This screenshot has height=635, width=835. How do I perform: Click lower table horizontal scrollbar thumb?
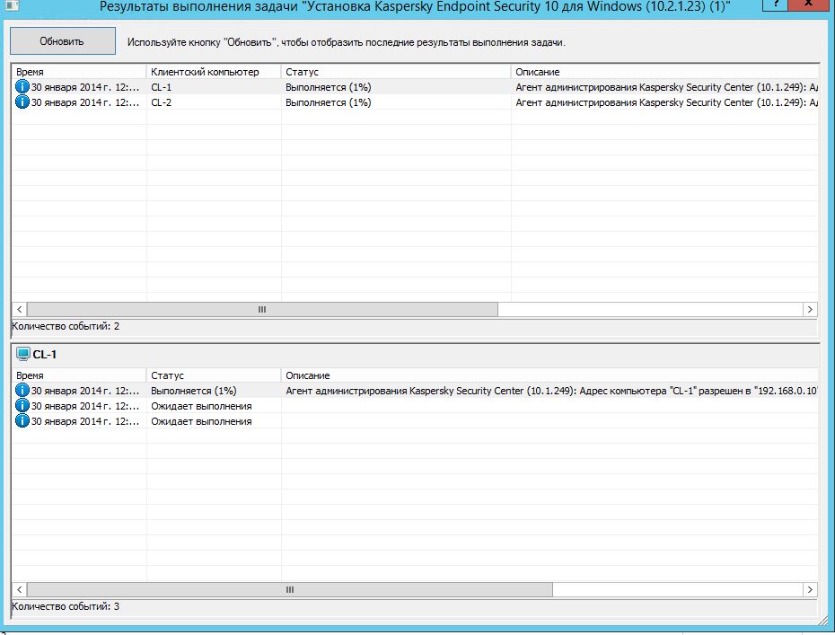[290, 590]
